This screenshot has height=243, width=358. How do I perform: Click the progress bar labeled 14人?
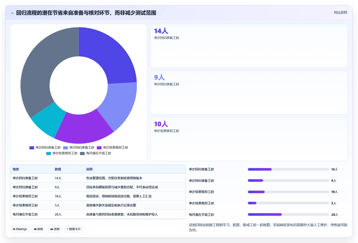point(288,169)
